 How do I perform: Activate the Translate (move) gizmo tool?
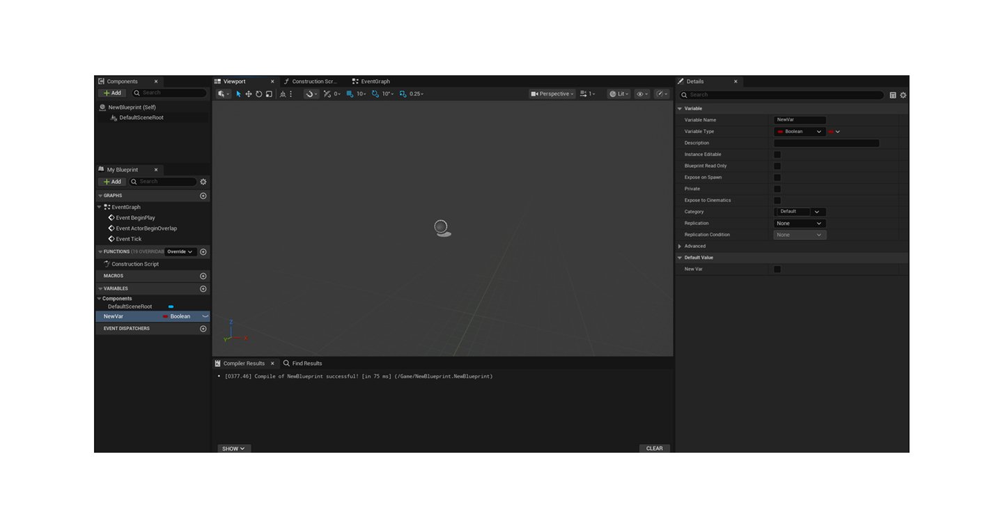coord(249,94)
